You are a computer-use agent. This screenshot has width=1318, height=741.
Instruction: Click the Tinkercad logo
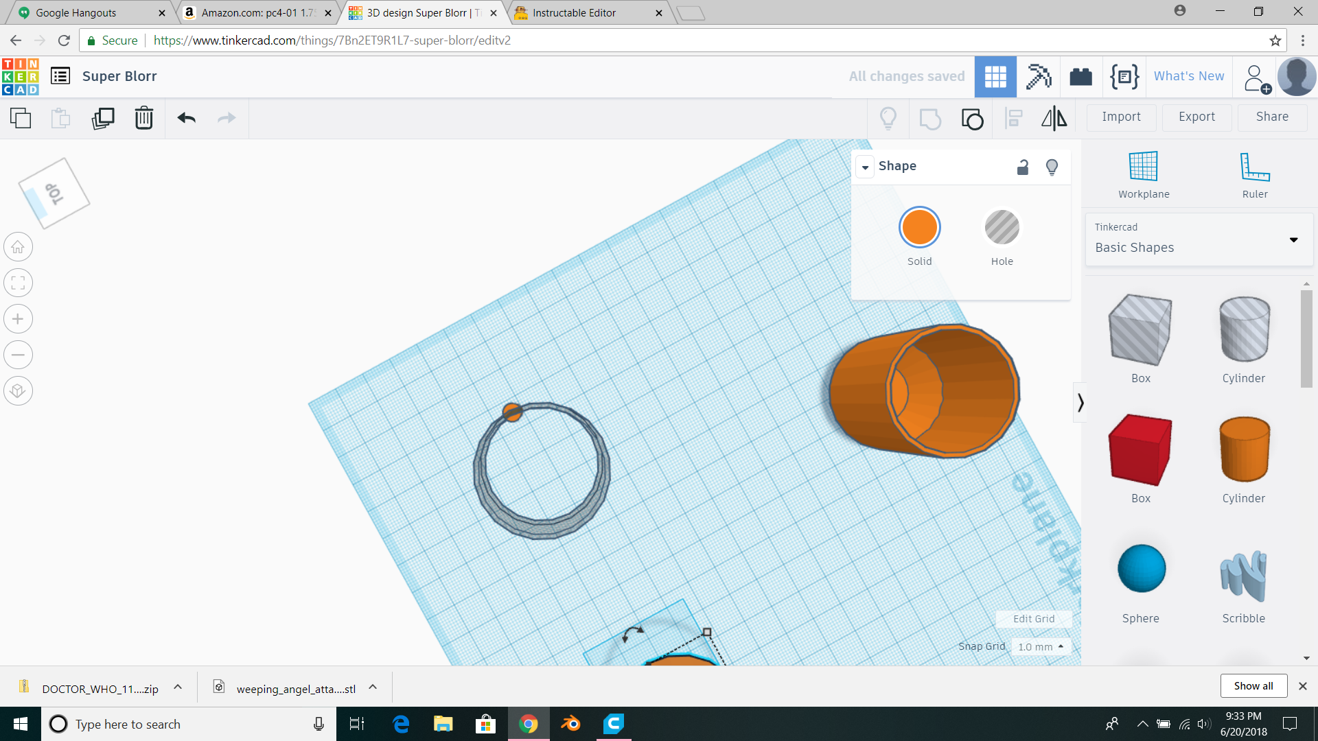click(21, 76)
